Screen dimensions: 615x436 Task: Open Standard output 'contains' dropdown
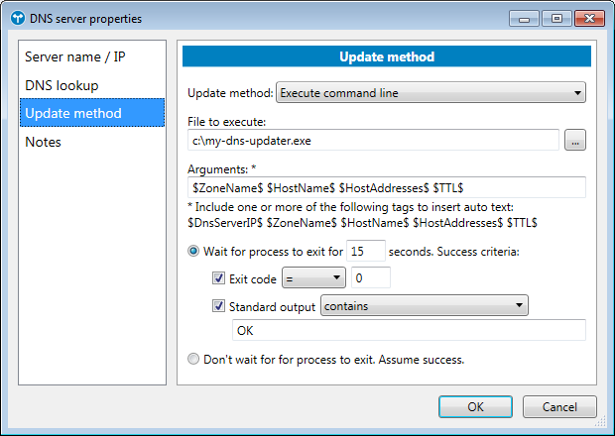click(x=424, y=306)
